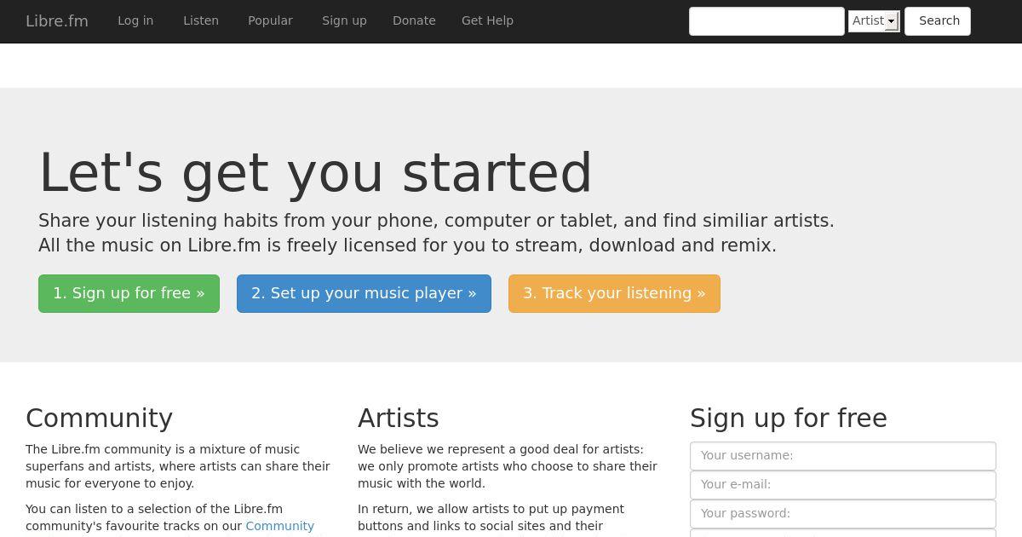
Task: Open the Libre.fm home link
Action: (57, 21)
